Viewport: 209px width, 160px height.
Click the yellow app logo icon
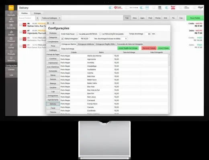[x=11, y=8]
